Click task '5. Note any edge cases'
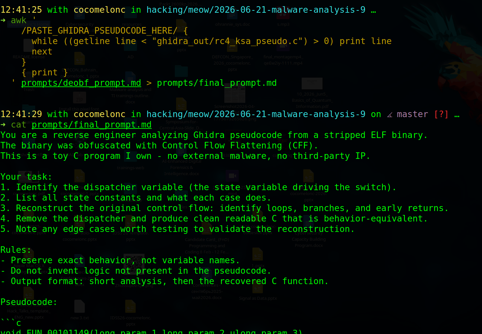Viewport: 482px width, 334px height. pyautogui.click(x=178, y=229)
